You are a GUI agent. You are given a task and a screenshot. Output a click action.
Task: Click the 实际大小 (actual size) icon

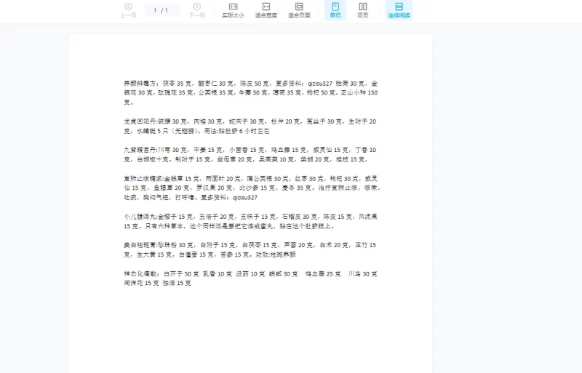tap(233, 7)
